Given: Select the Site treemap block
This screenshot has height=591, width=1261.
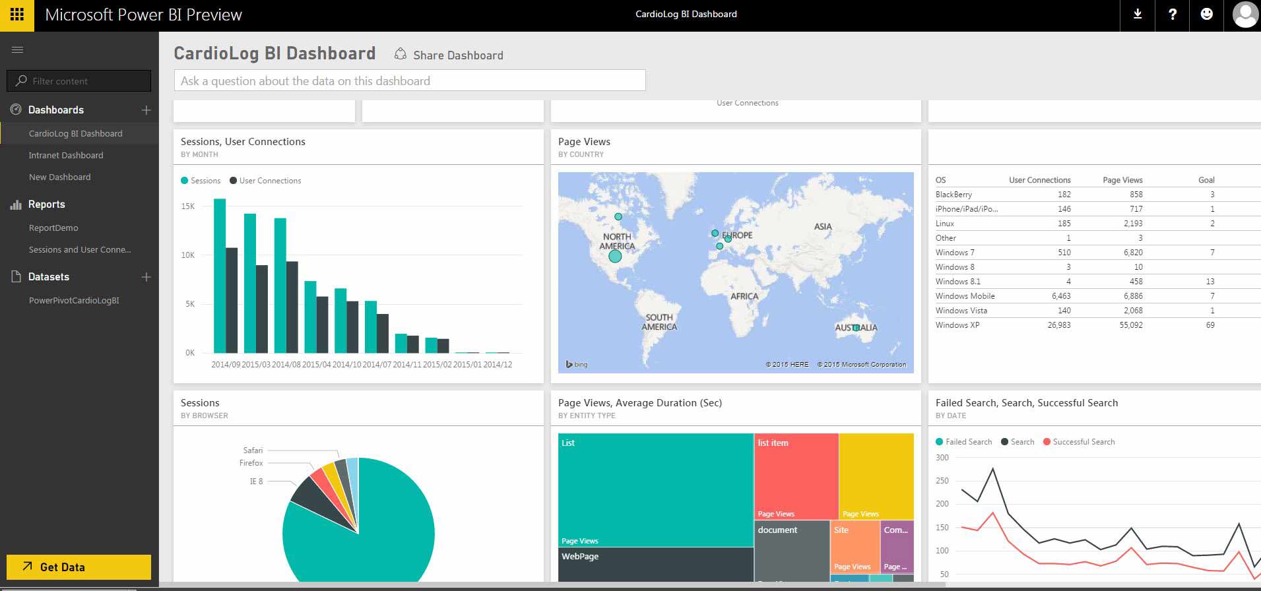Looking at the screenshot, I should pyautogui.click(x=855, y=547).
